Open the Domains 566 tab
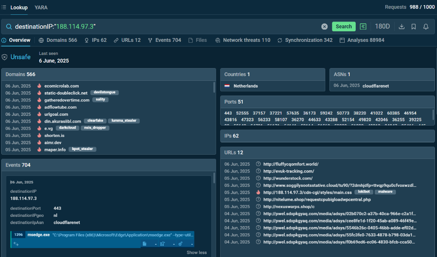The width and height of the screenshot is (437, 257). coord(58,40)
